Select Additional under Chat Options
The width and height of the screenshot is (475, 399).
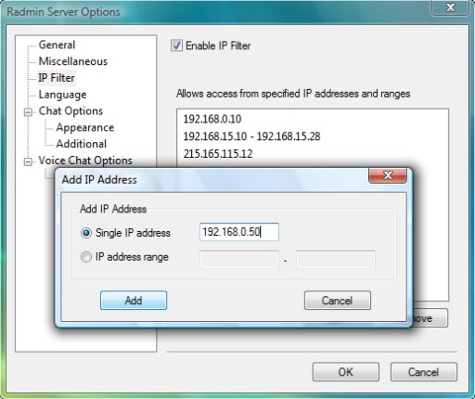pos(82,144)
